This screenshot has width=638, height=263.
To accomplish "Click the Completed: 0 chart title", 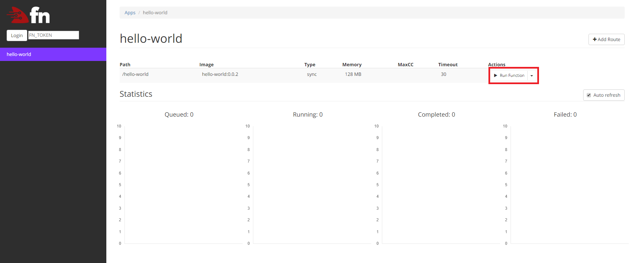I will [437, 115].
